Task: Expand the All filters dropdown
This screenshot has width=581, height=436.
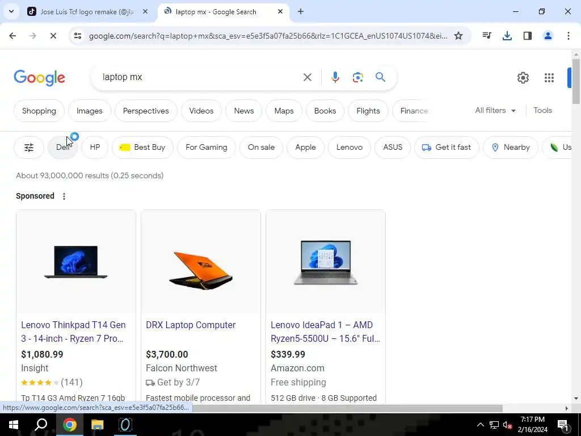Action: coord(495,111)
